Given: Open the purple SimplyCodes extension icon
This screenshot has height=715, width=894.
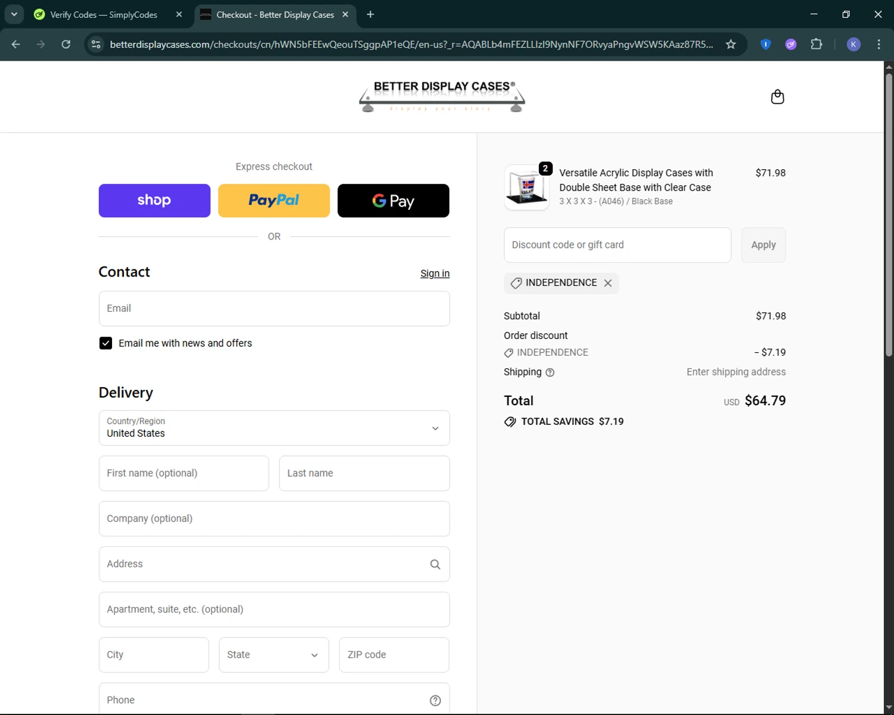Looking at the screenshot, I should pos(791,44).
